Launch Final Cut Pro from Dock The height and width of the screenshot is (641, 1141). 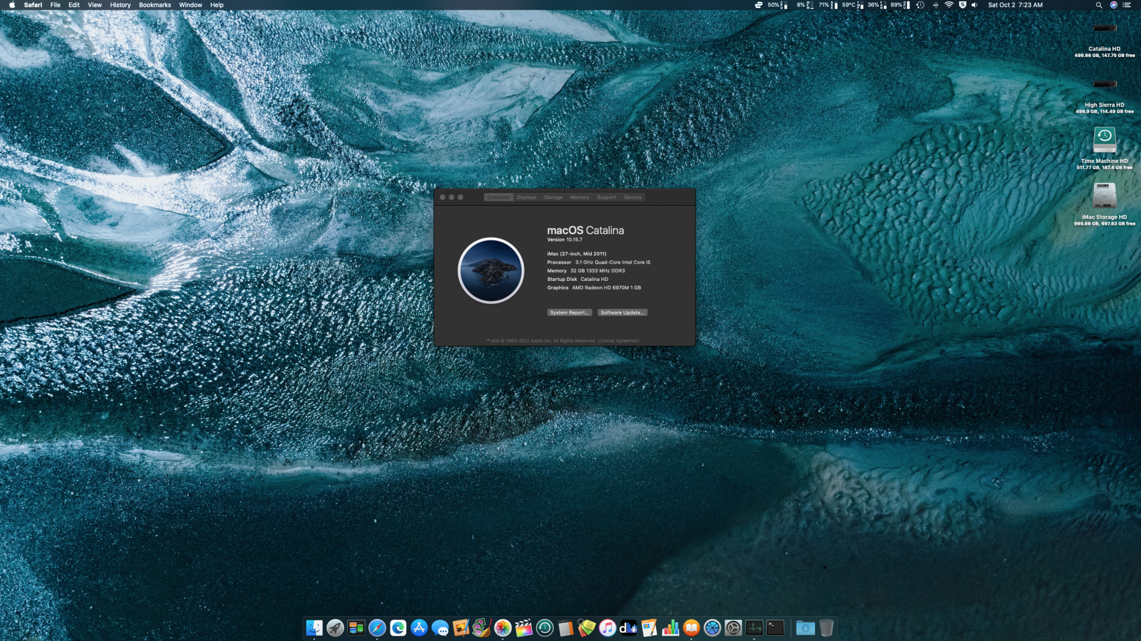(x=524, y=628)
